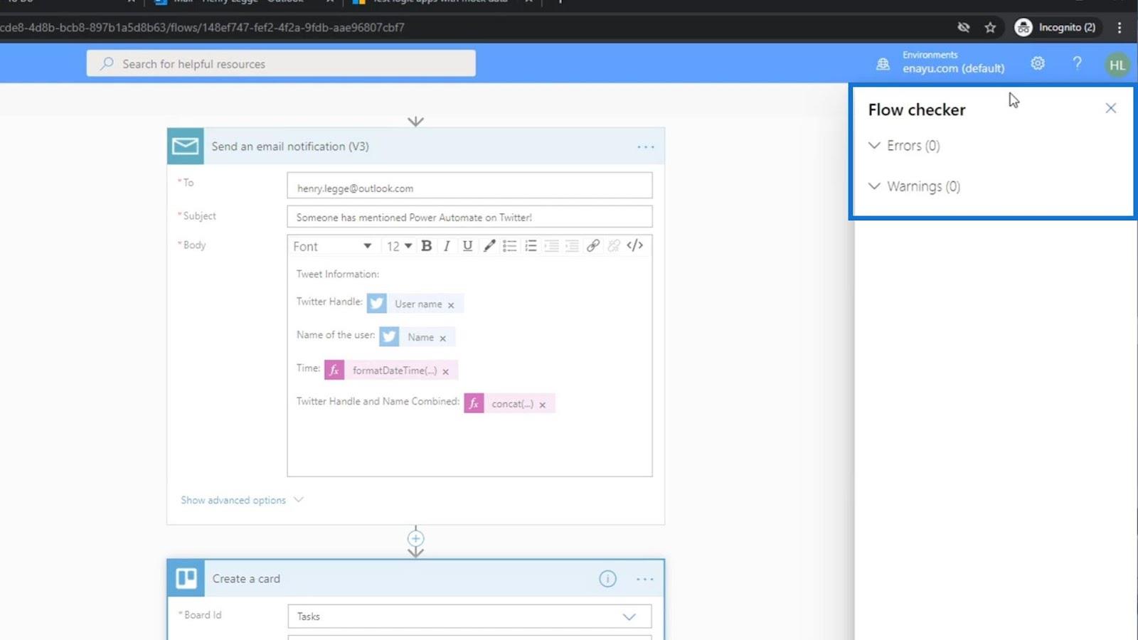Collapse the Send an email notification header
Image resolution: width=1138 pixels, height=640 pixels.
(416, 146)
